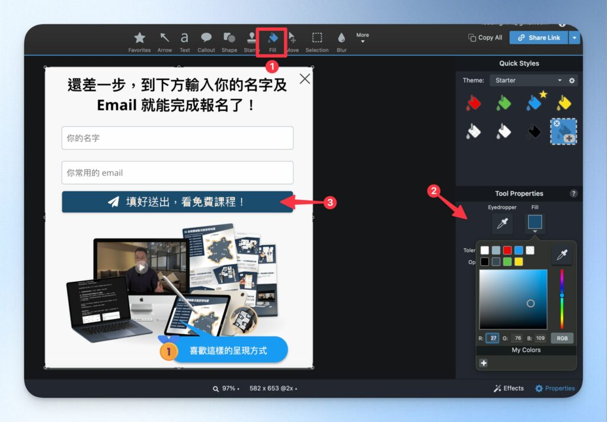
Task: Select the Stamp tool
Action: 251,42
